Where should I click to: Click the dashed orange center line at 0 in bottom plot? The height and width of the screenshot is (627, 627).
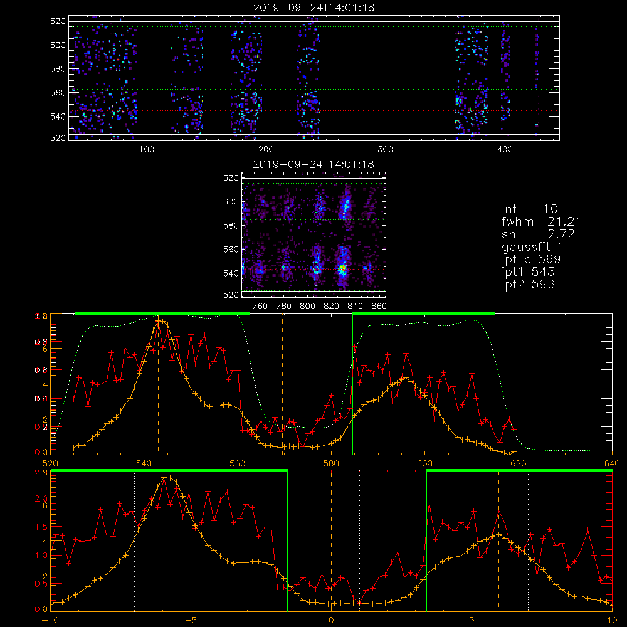(x=331, y=540)
